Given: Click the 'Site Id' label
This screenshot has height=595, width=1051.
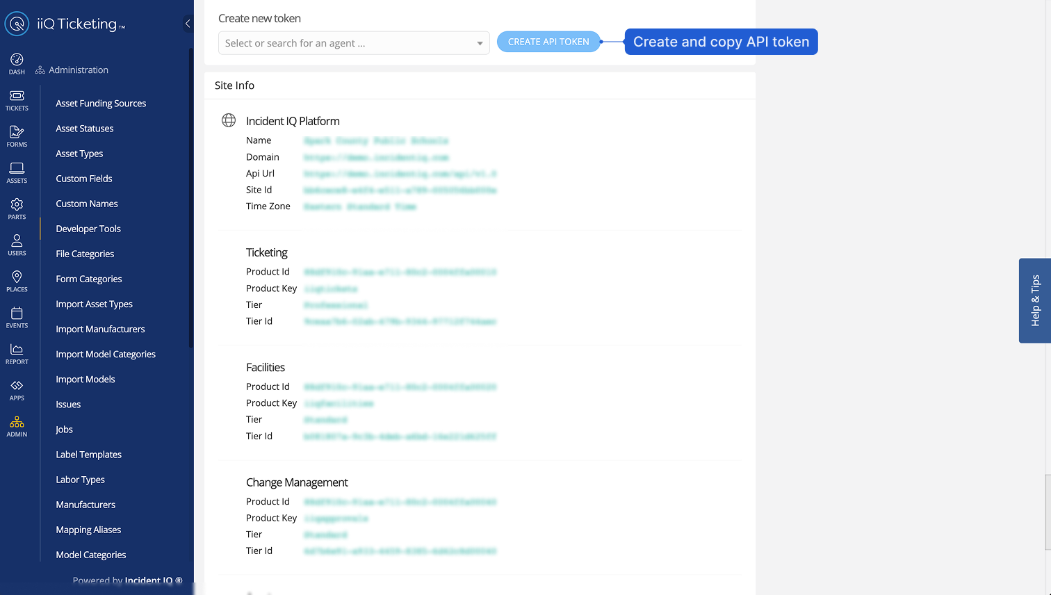Looking at the screenshot, I should (259, 190).
